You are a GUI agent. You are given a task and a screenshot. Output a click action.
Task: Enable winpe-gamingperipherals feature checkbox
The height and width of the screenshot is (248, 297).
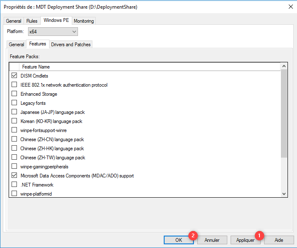[x=14, y=166]
